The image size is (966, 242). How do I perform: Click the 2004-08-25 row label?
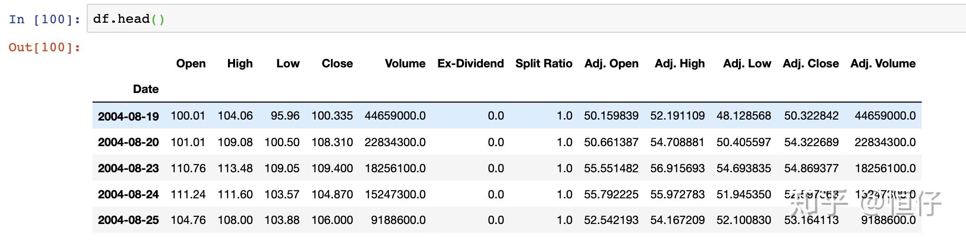click(128, 220)
